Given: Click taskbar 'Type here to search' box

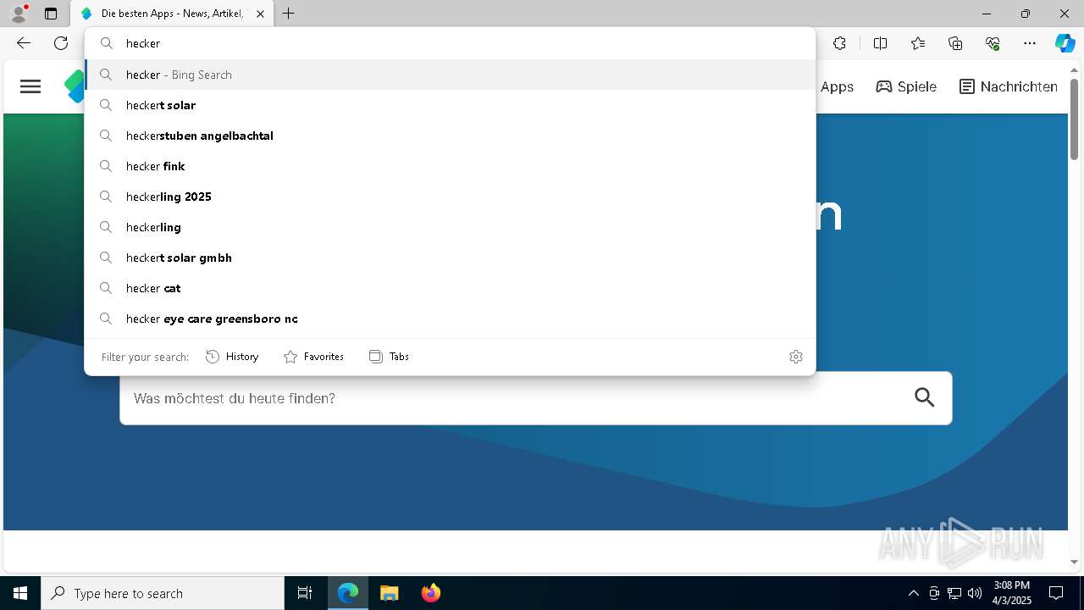Looking at the screenshot, I should 163,593.
